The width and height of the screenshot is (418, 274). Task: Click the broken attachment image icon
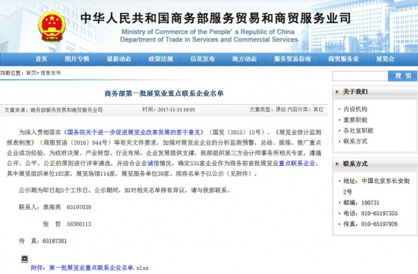24,259
